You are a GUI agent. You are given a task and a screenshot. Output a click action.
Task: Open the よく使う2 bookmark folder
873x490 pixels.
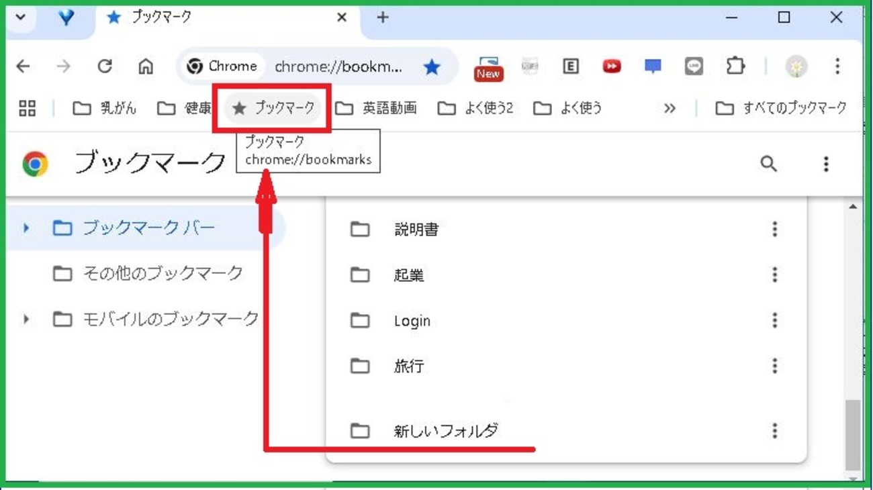point(475,108)
